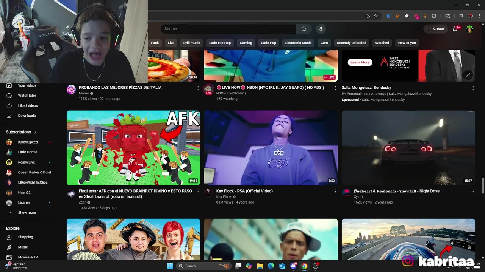Bookmark this page with star icon
This screenshot has height=272, width=485.
376,16
